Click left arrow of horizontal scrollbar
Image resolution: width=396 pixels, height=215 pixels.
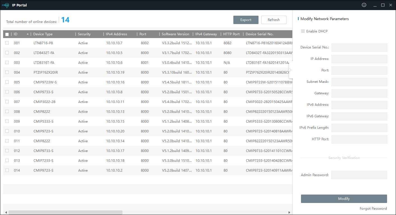pos(5,212)
